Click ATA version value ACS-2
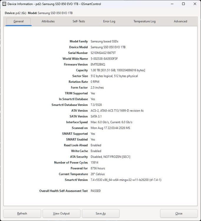 (117, 111)
